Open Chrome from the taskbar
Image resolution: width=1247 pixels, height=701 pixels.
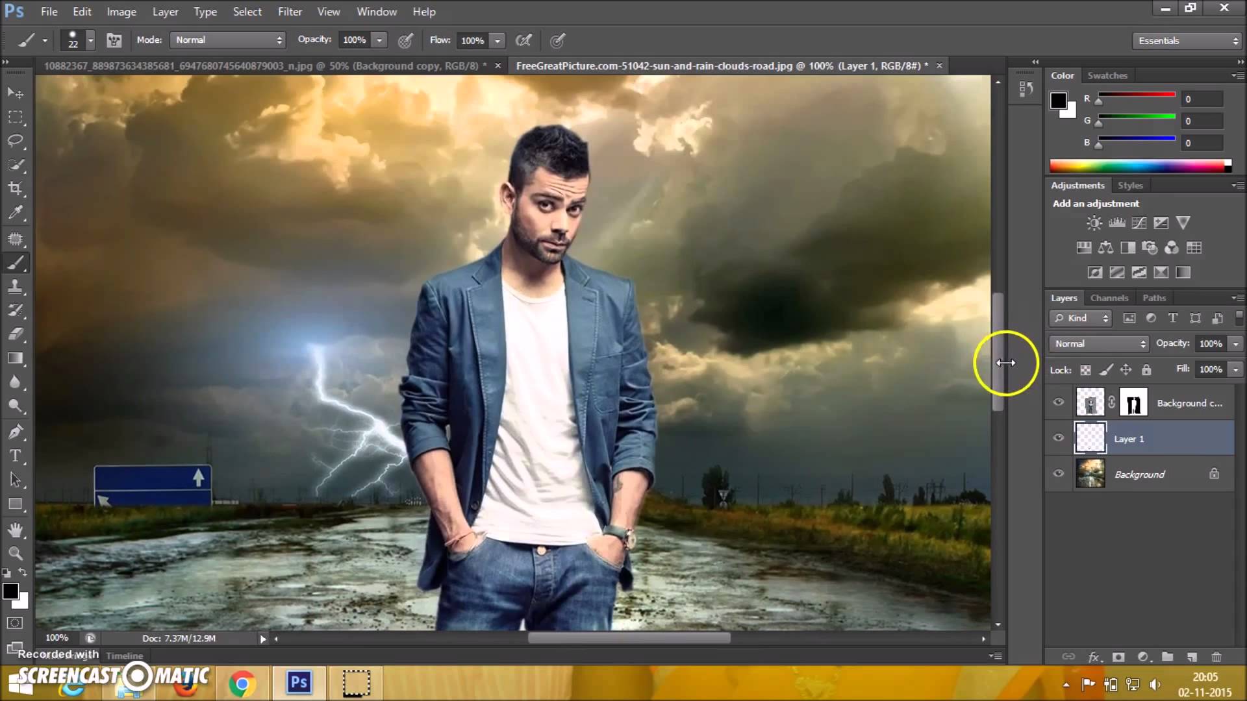[x=242, y=683]
